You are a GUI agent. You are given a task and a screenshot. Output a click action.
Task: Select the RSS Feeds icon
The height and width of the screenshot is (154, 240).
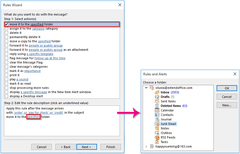click(x=157, y=137)
